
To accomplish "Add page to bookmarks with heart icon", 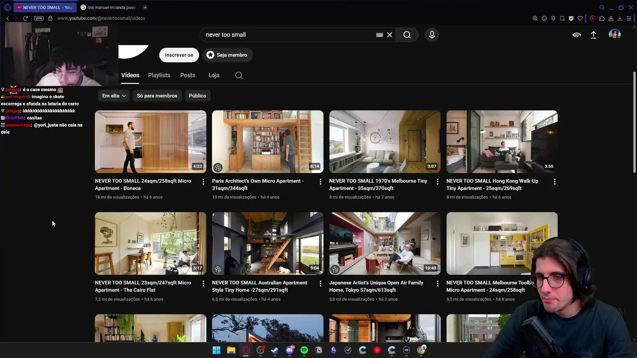I will [x=580, y=18].
